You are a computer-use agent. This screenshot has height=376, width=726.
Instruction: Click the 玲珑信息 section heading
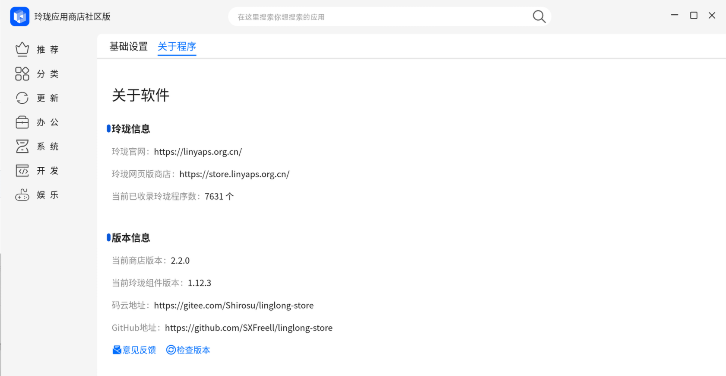pos(130,129)
